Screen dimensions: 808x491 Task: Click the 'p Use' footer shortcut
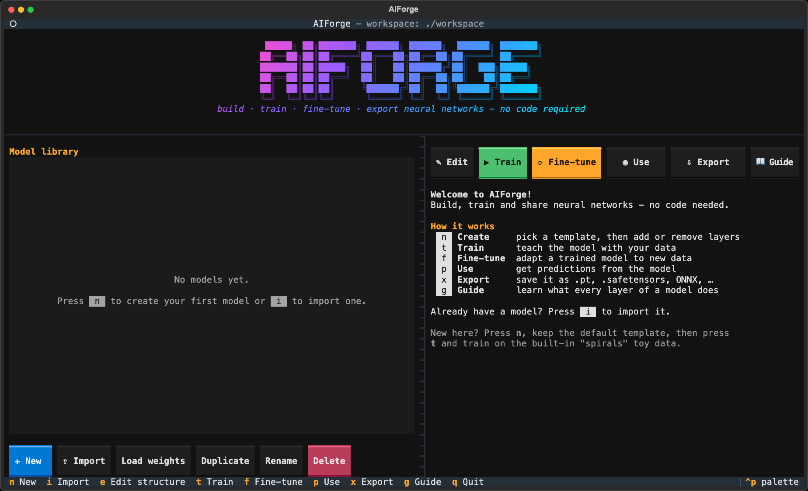point(327,482)
